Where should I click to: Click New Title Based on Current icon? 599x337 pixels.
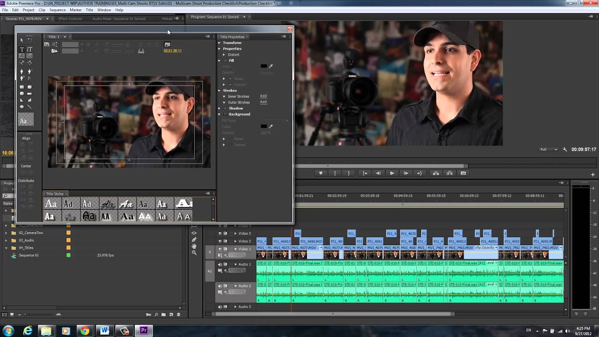tap(47, 44)
